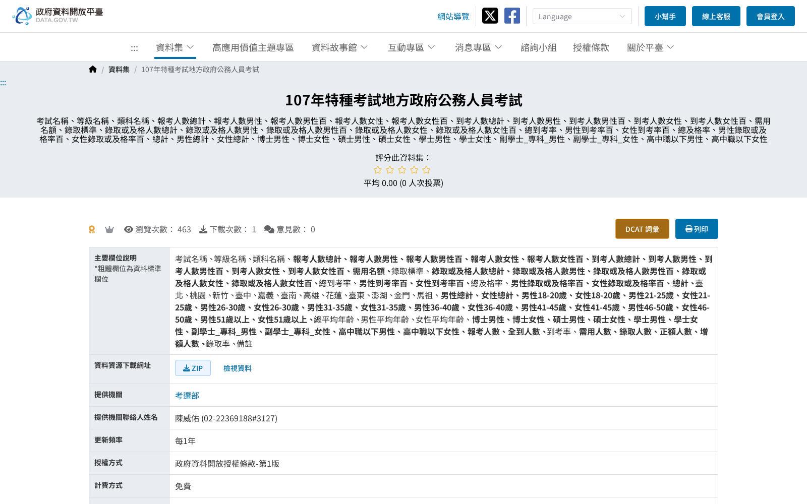Open the Language dropdown
This screenshot has height=504, width=807.
[582, 16]
